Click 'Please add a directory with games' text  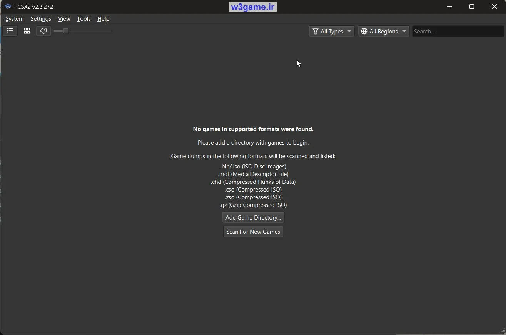tap(242, 143)
